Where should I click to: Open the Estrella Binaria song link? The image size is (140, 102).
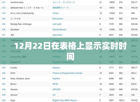tap(59, 29)
